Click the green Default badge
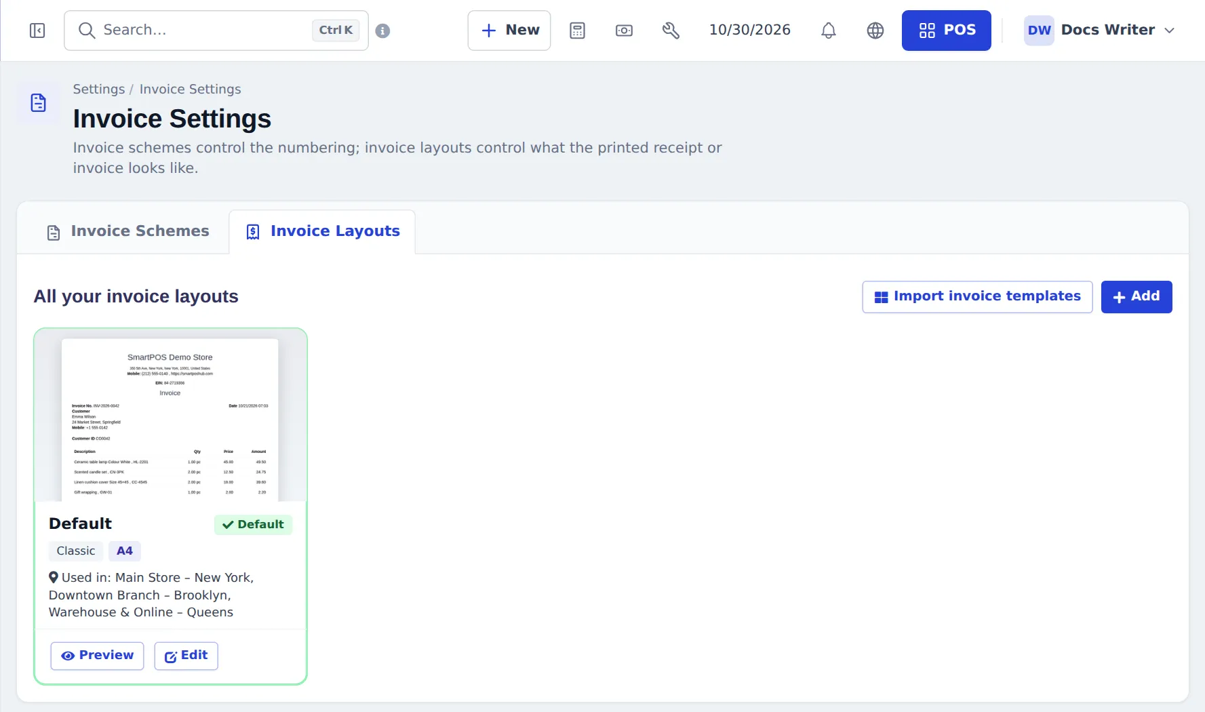This screenshot has width=1205, height=712. pos(253,525)
